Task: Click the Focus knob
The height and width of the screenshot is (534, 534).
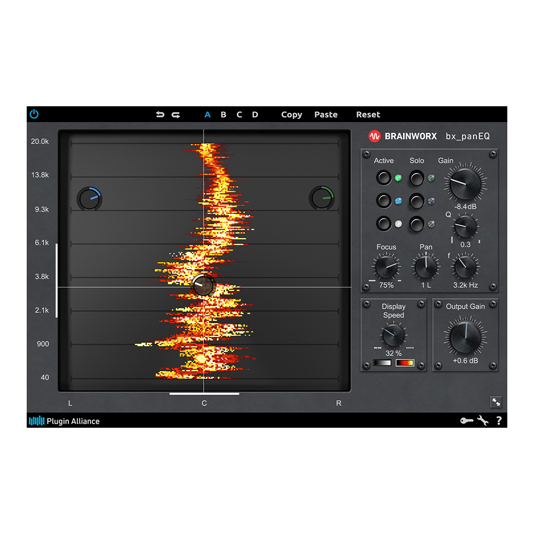Action: 386,266
